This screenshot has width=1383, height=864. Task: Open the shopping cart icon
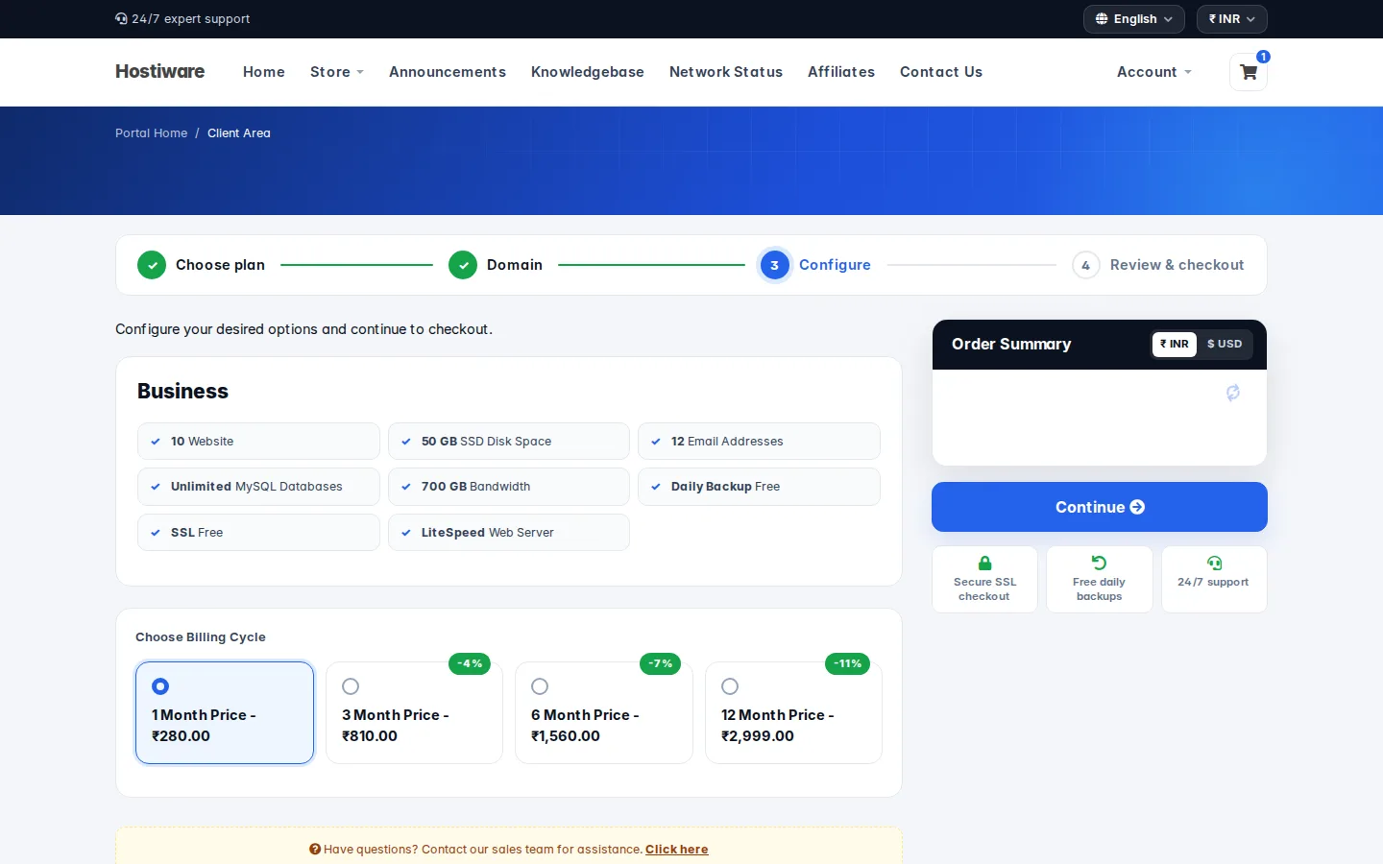click(x=1249, y=72)
